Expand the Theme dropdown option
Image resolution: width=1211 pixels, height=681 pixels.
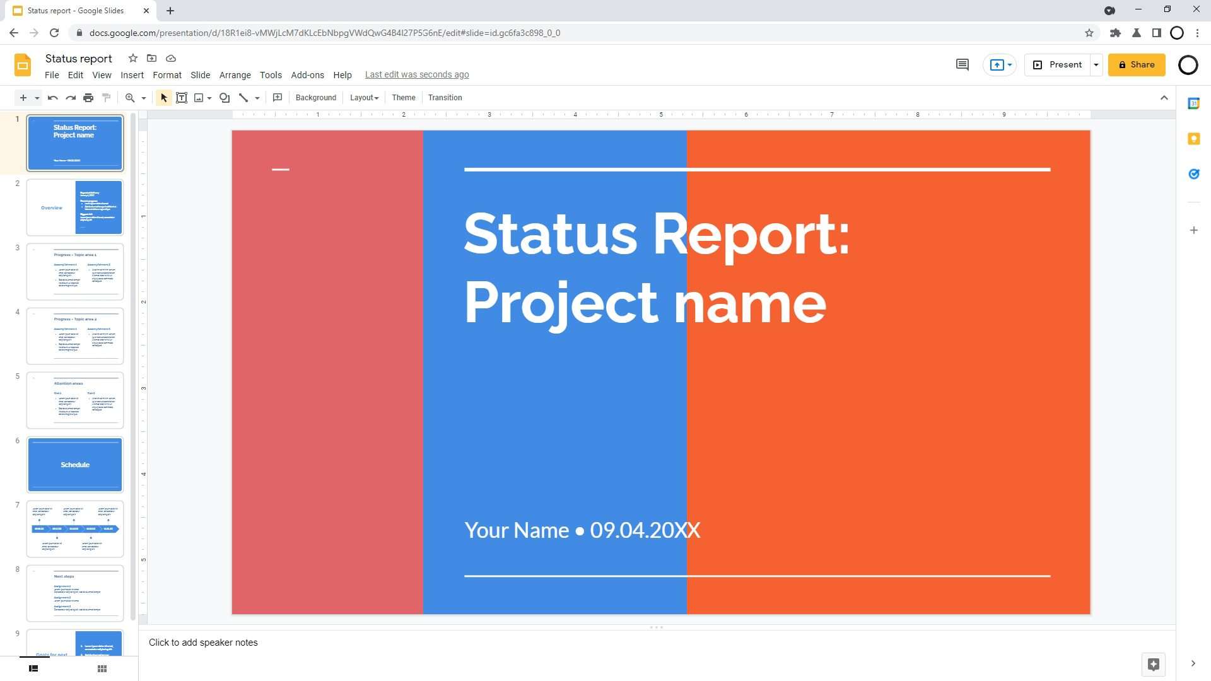pyautogui.click(x=404, y=97)
